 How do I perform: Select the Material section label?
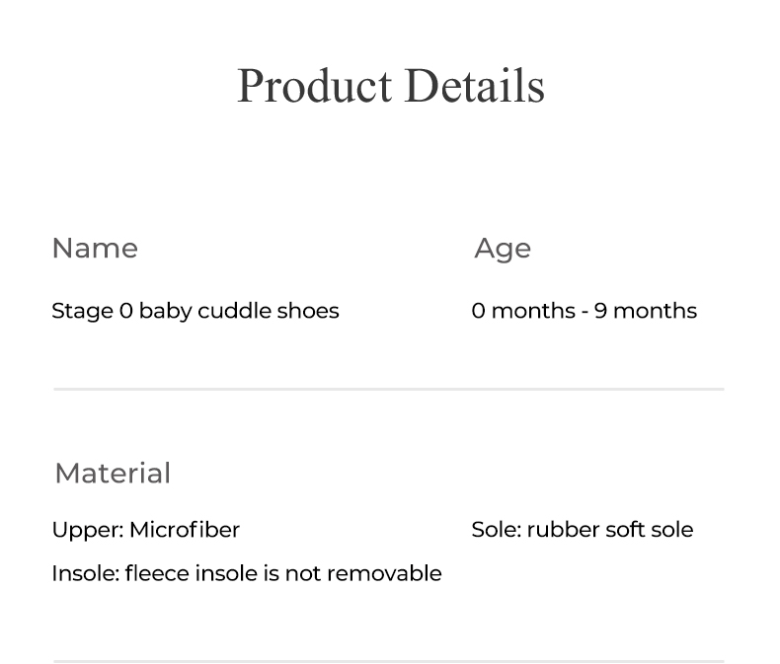click(x=113, y=474)
